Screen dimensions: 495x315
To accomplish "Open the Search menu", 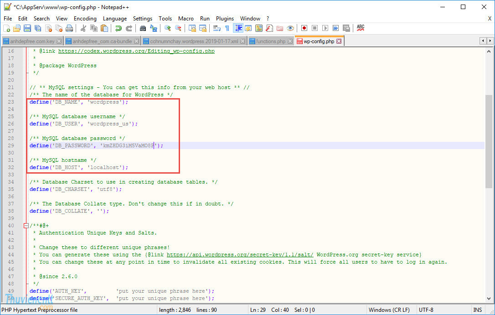I will pos(41,19).
